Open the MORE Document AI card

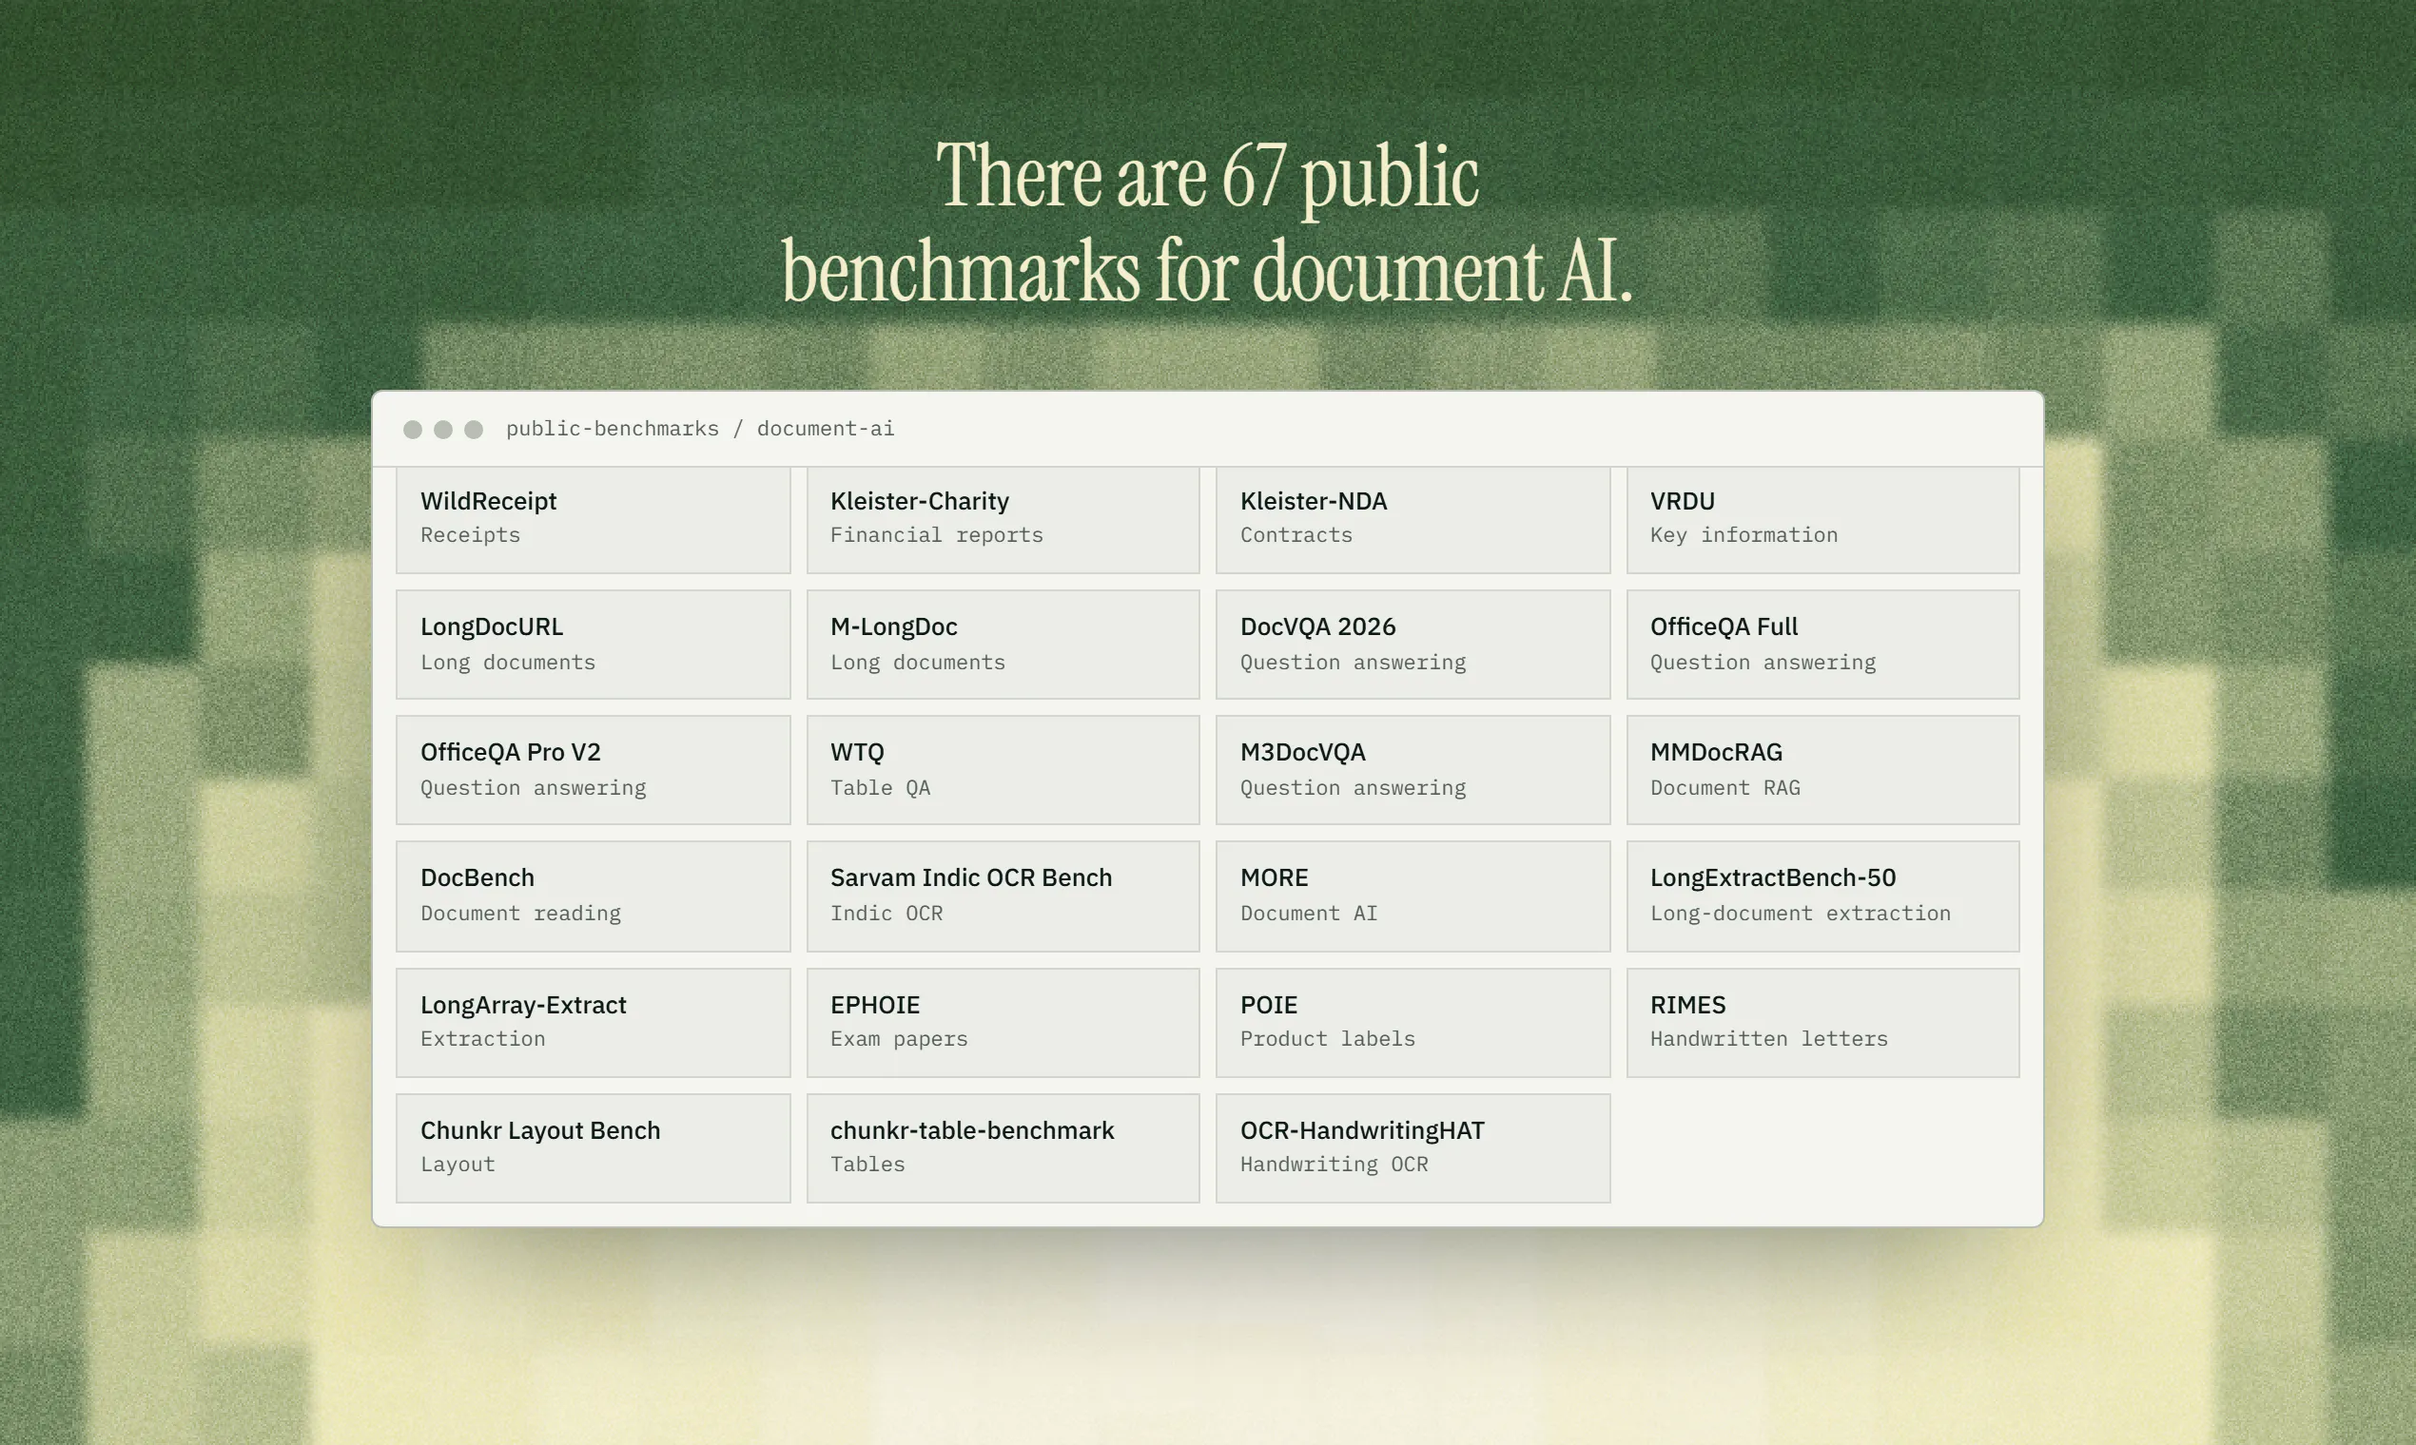point(1413,896)
